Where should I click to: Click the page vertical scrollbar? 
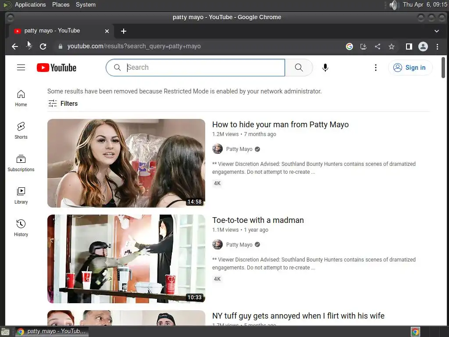coord(443,68)
